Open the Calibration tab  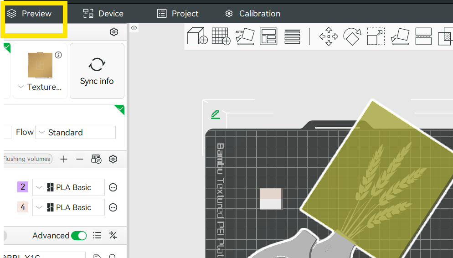pos(252,14)
